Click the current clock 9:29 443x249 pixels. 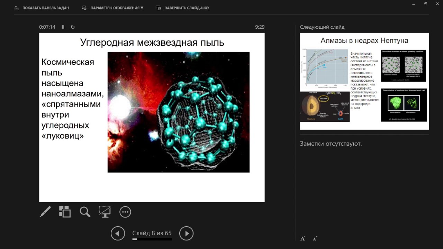click(260, 27)
